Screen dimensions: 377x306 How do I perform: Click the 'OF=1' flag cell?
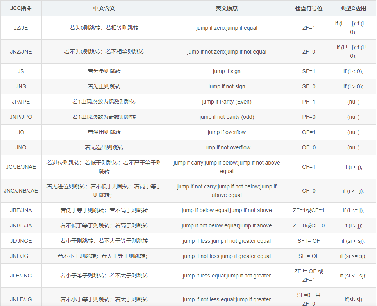(x=309, y=132)
